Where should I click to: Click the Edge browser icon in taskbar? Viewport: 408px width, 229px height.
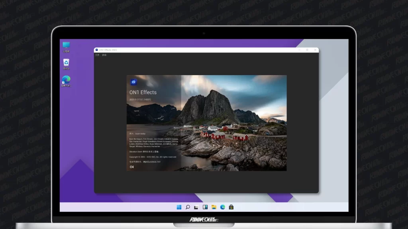[x=223, y=207]
